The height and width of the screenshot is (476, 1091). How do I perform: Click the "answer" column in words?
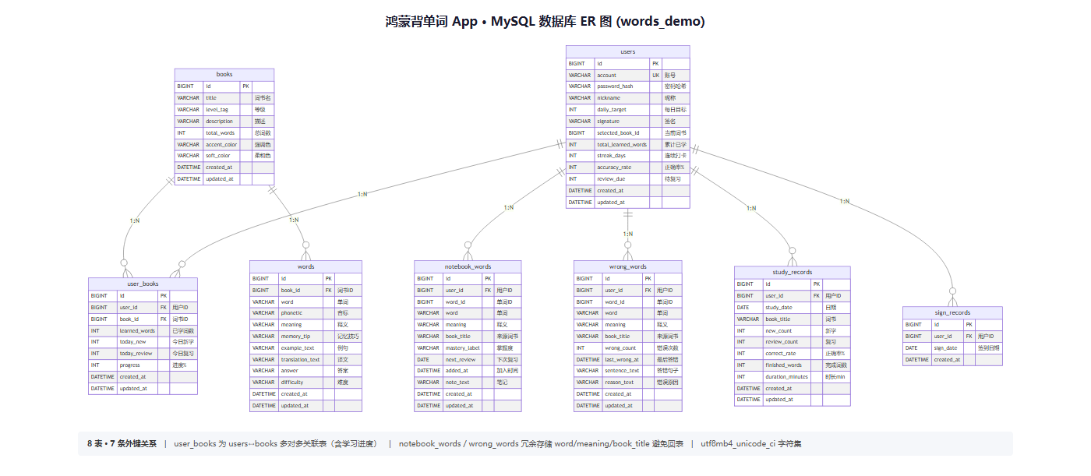pyautogui.click(x=306, y=371)
